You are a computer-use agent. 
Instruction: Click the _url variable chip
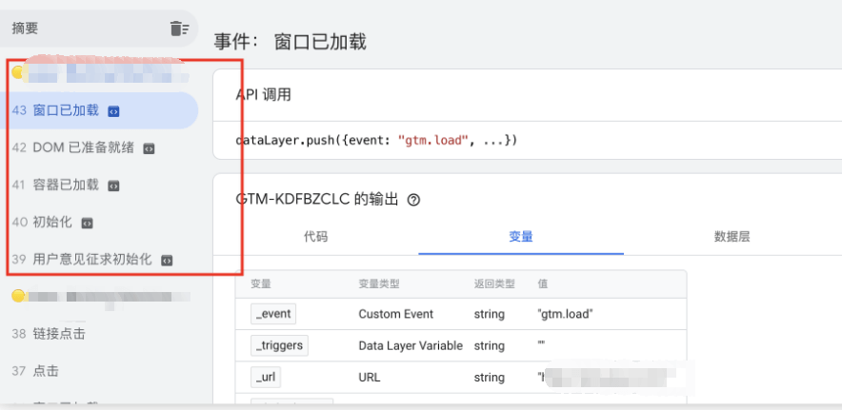pyautogui.click(x=266, y=377)
